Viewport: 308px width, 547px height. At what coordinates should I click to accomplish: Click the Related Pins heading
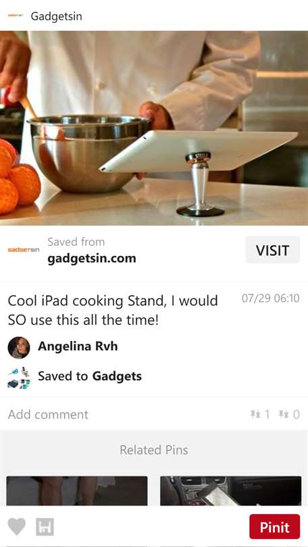[x=154, y=450]
